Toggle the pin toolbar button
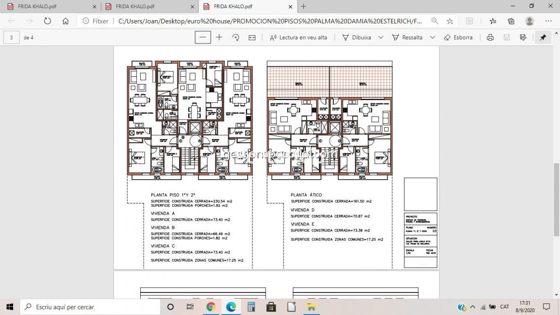The height and width of the screenshot is (315, 560). pos(543,37)
